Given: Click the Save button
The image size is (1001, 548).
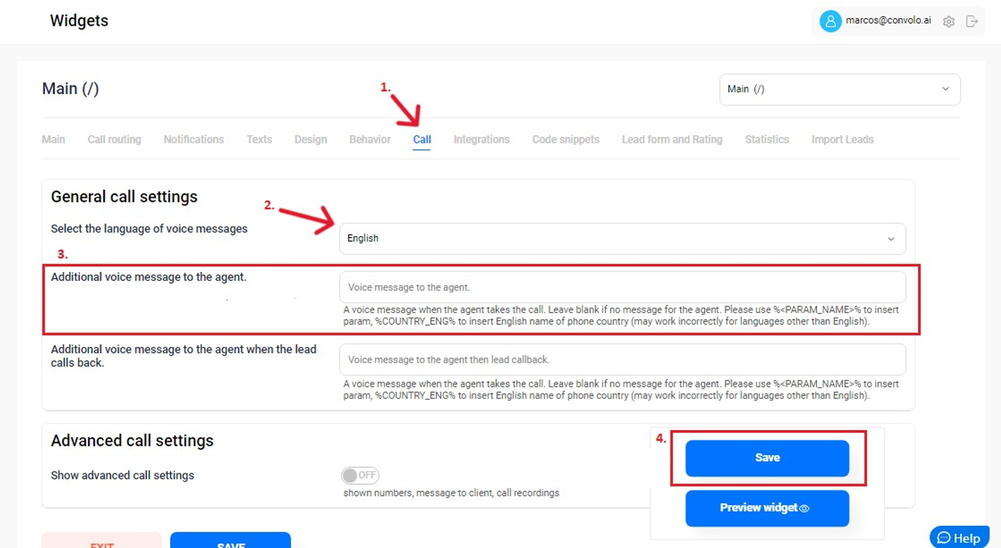Looking at the screenshot, I should (767, 457).
